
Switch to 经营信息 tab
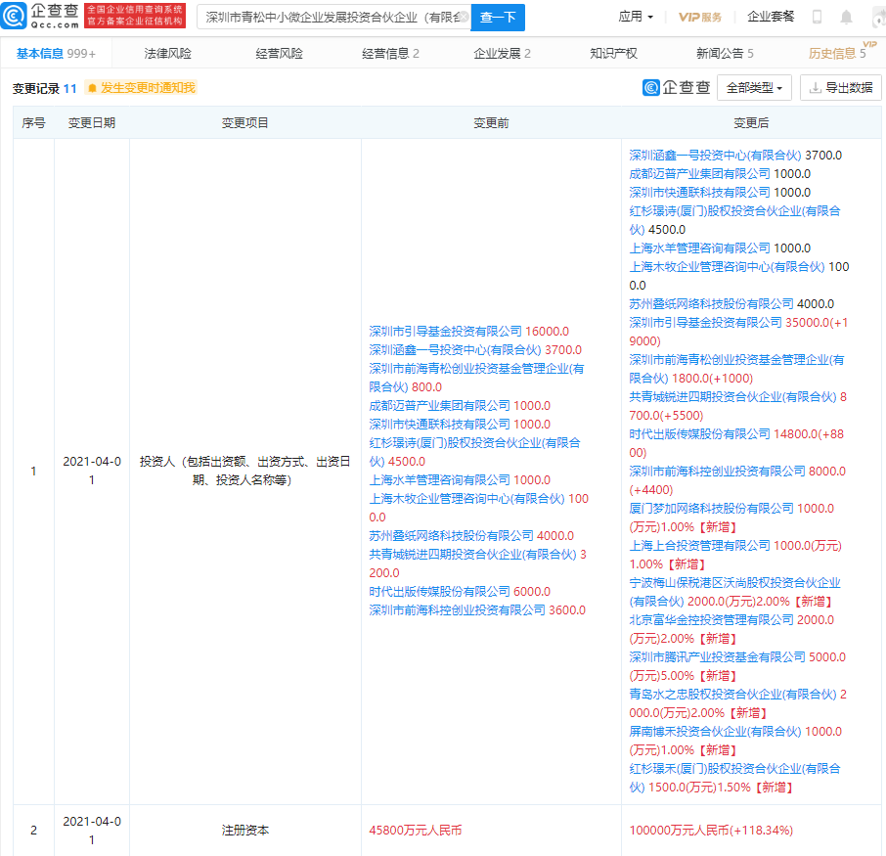[x=390, y=53]
